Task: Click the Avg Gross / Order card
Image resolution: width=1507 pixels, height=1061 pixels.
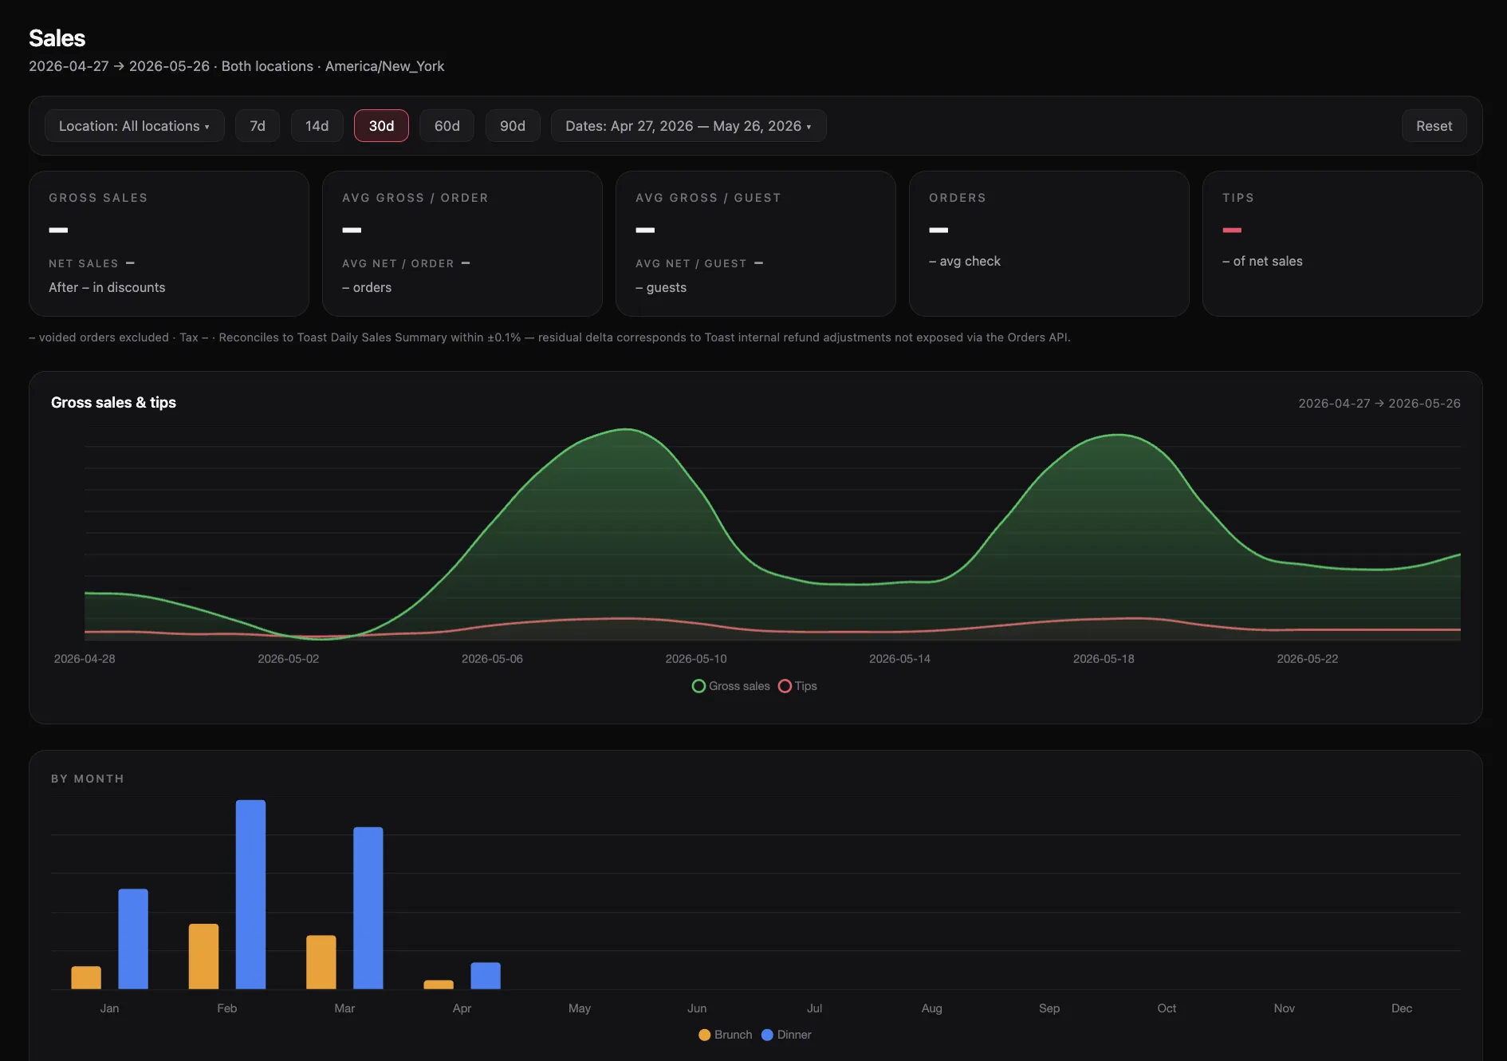Action: [x=462, y=243]
